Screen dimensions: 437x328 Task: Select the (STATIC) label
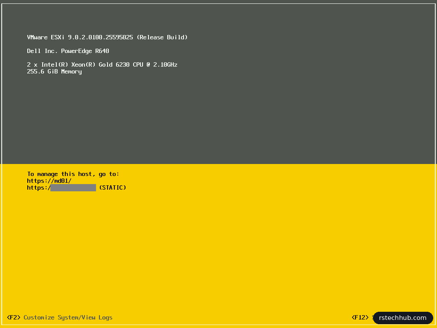tap(113, 188)
